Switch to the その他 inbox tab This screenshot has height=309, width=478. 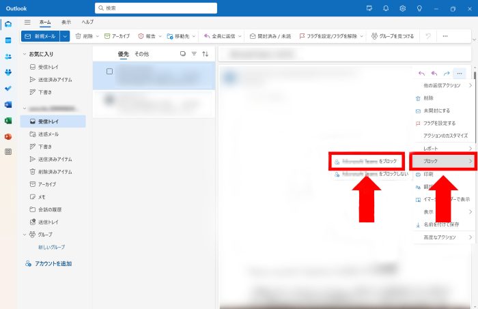[x=141, y=54]
